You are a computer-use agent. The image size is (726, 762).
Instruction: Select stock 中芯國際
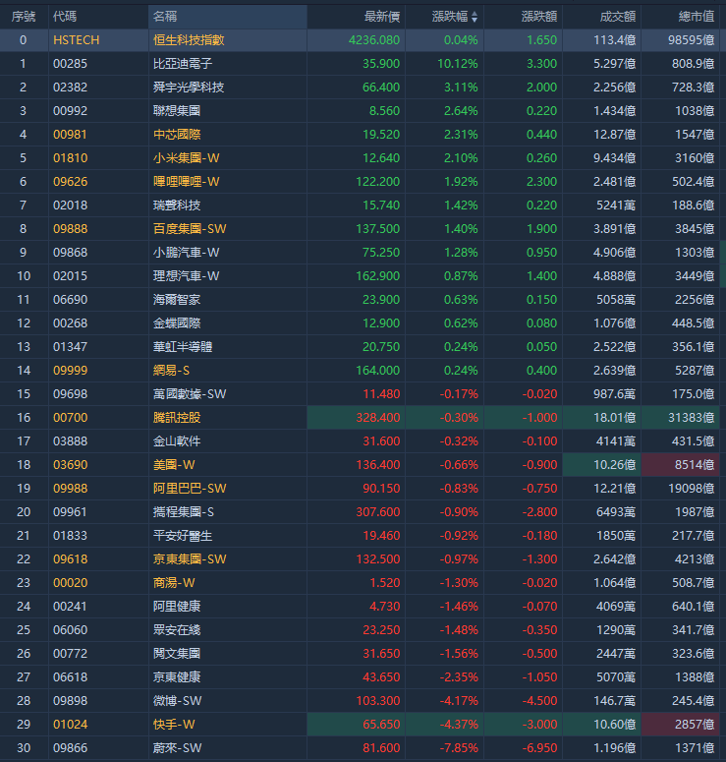click(177, 135)
